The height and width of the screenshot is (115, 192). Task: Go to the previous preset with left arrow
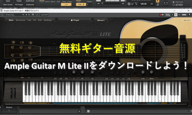coord(26,15)
